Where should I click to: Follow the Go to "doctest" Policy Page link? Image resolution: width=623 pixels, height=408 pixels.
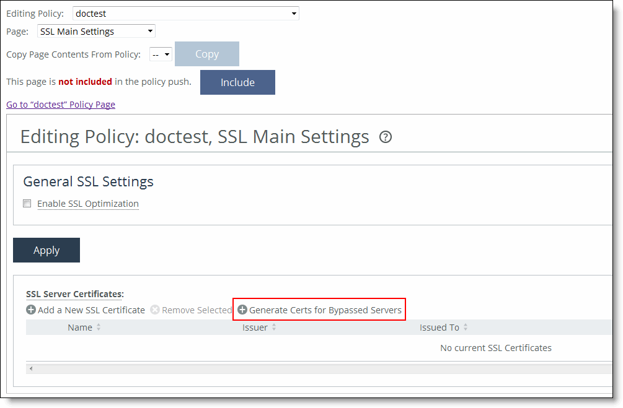61,105
